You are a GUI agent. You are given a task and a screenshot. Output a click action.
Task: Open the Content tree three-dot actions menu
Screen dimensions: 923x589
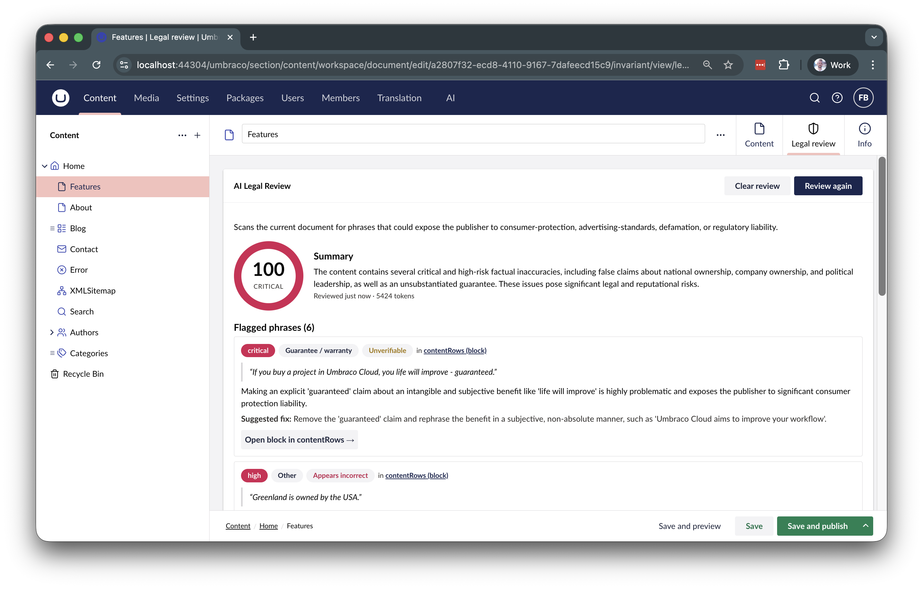click(182, 135)
